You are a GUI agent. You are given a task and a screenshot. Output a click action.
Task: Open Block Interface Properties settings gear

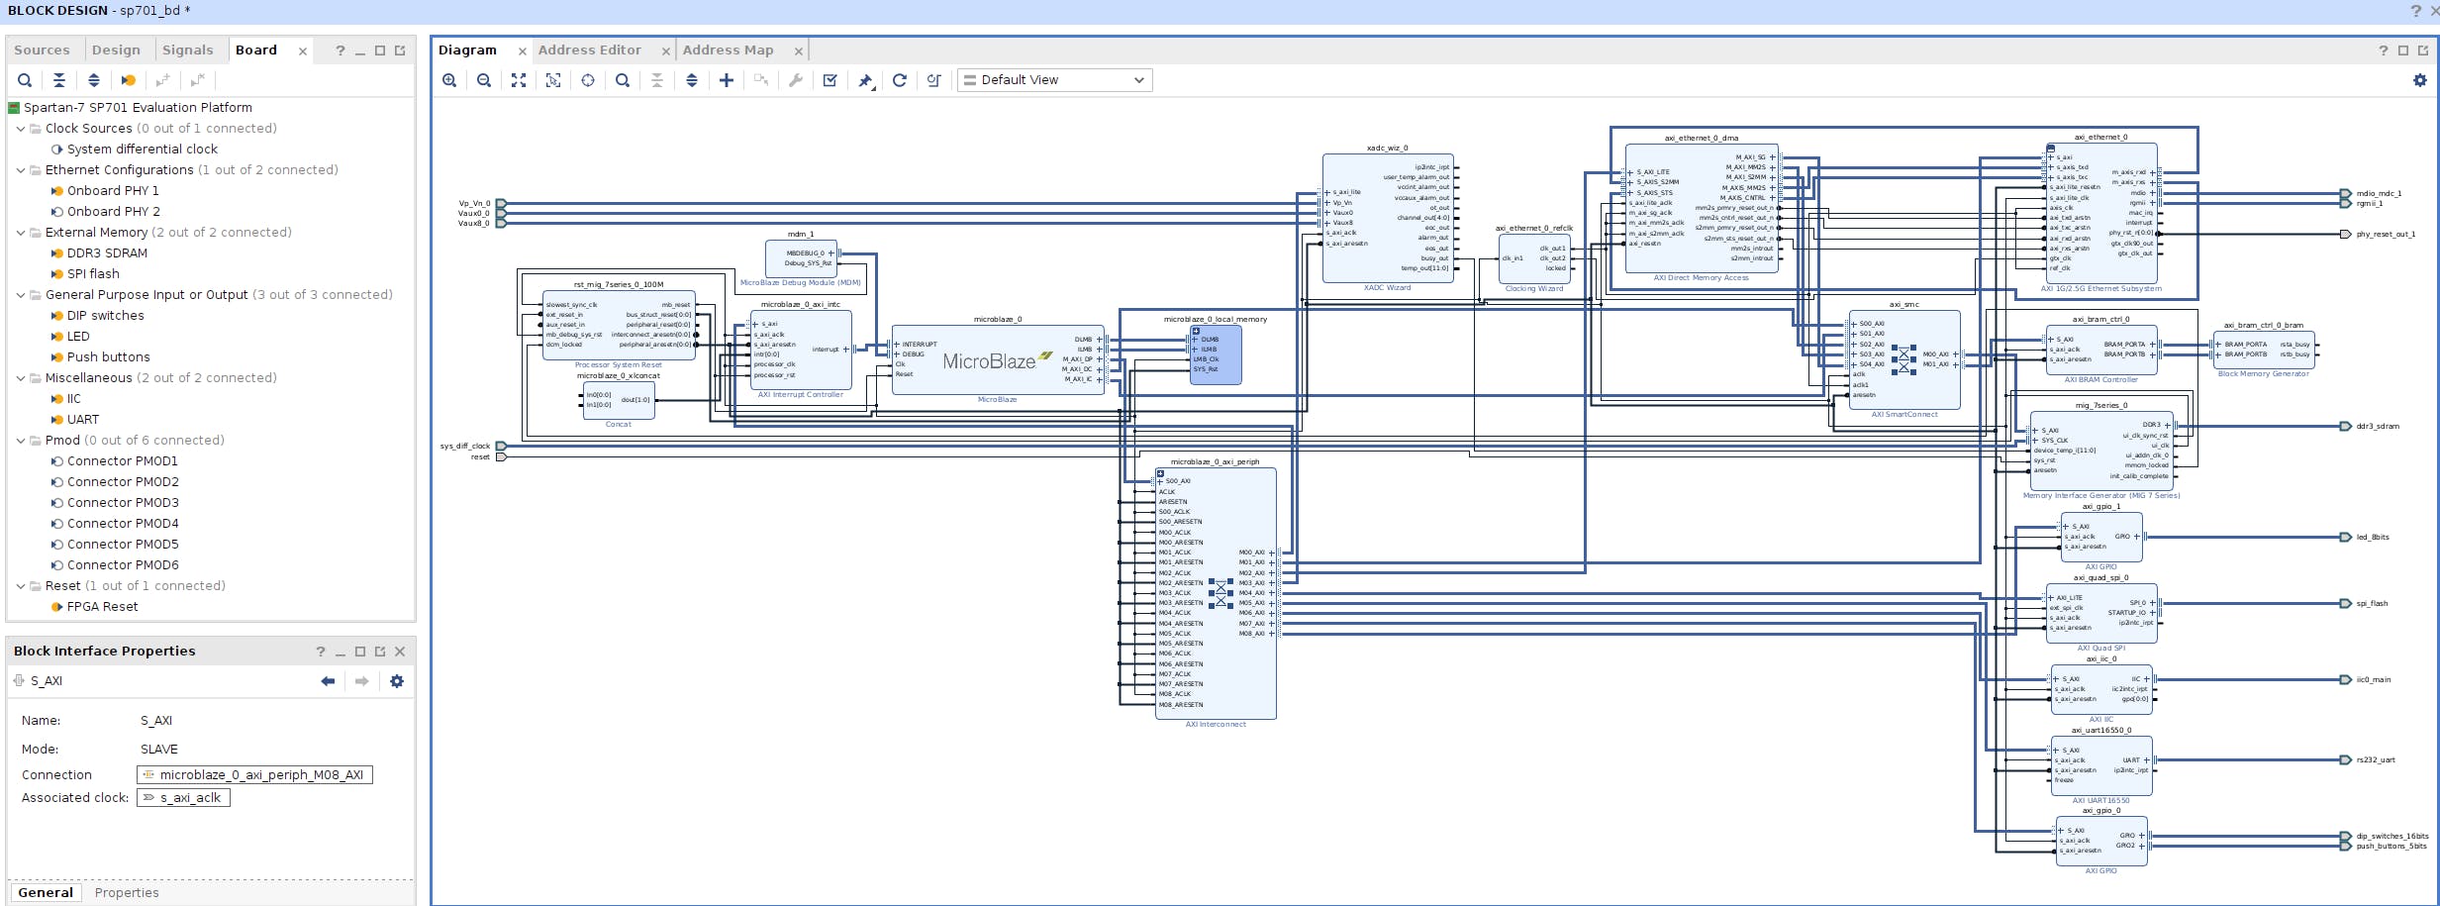tap(397, 681)
